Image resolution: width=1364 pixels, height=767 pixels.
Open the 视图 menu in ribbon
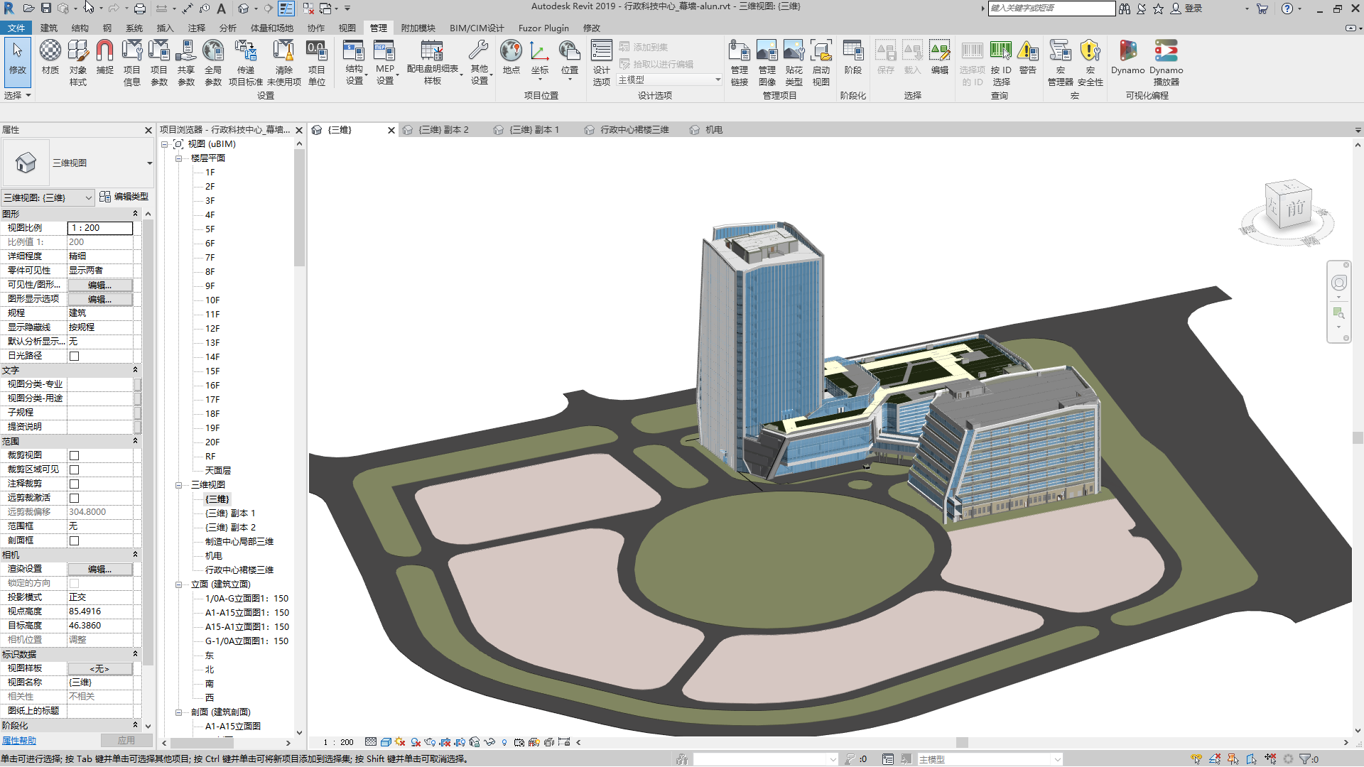click(x=347, y=27)
